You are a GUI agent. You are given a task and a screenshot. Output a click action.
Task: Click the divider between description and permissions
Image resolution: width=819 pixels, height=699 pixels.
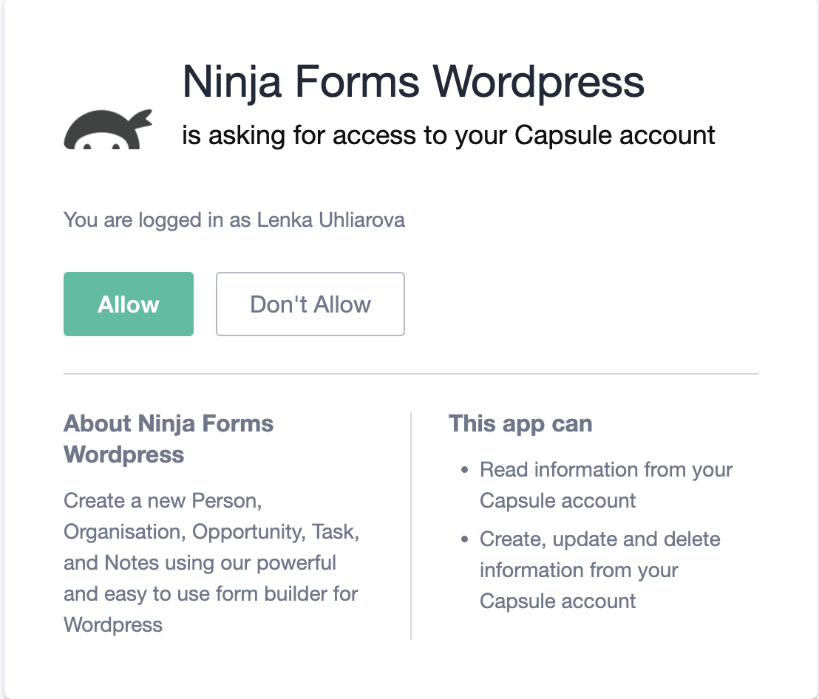pos(411,522)
